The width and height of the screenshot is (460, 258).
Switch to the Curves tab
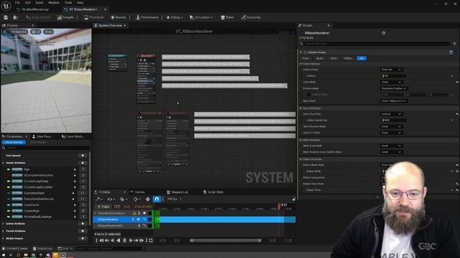[137, 192]
